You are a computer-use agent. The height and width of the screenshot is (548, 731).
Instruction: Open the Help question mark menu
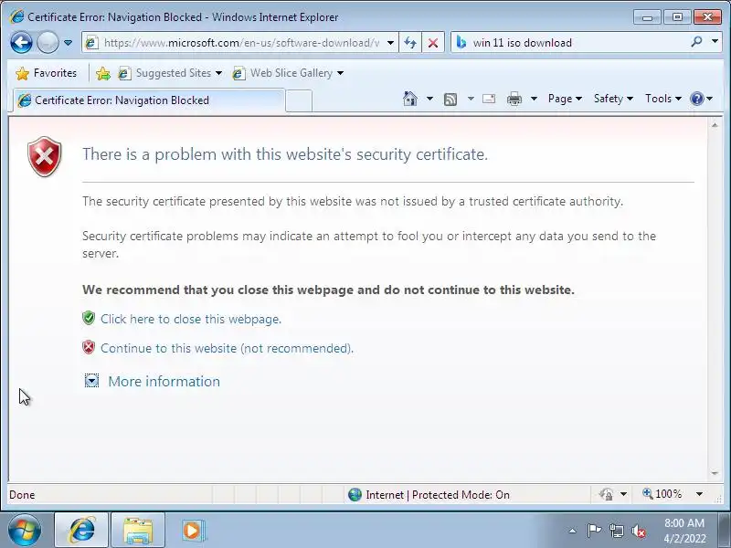pos(701,99)
